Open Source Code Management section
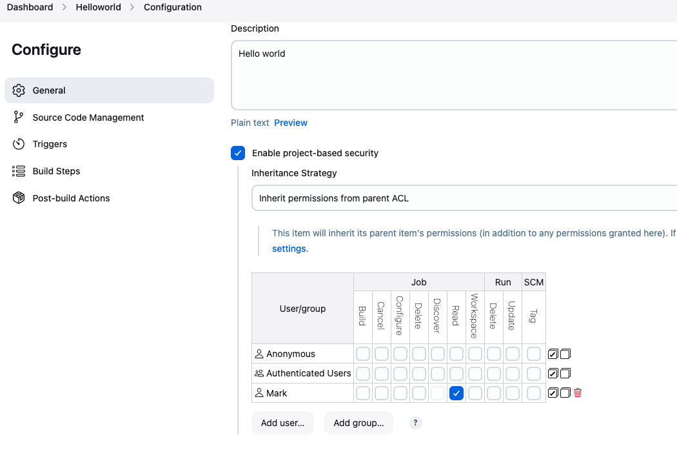The height and width of the screenshot is (450, 677). coord(88,118)
